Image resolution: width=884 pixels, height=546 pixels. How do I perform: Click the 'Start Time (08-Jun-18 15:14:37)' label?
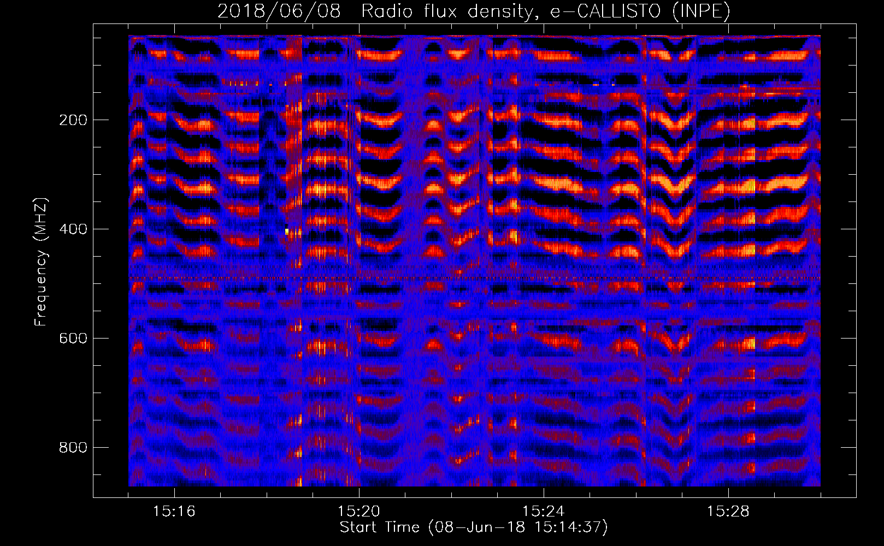(474, 527)
